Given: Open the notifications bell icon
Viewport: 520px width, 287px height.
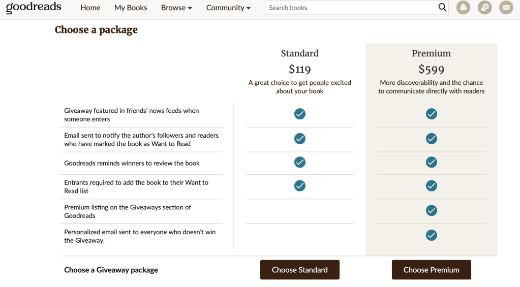Looking at the screenshot, I should coord(463,8).
